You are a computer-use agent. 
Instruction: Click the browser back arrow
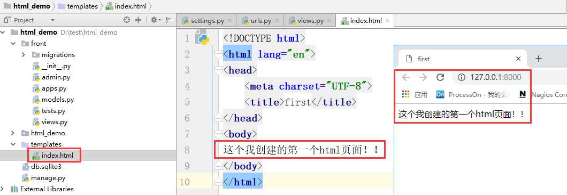(406, 77)
